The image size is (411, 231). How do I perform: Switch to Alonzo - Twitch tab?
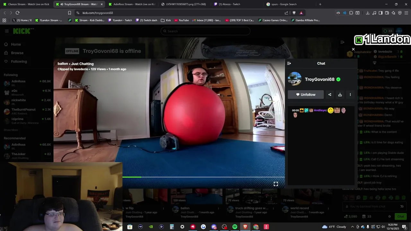pyautogui.click(x=236, y=4)
